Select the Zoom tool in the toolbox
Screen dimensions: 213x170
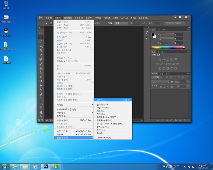(x=41, y=117)
